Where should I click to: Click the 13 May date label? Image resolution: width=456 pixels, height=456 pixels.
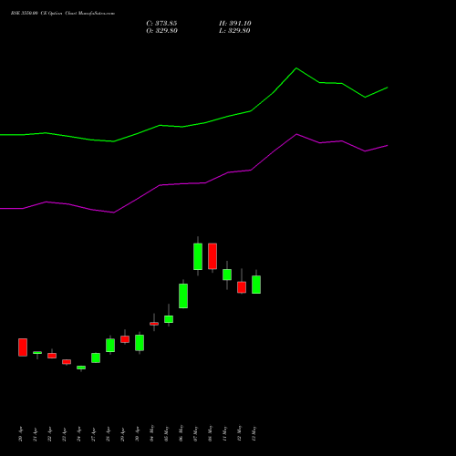coord(254,433)
